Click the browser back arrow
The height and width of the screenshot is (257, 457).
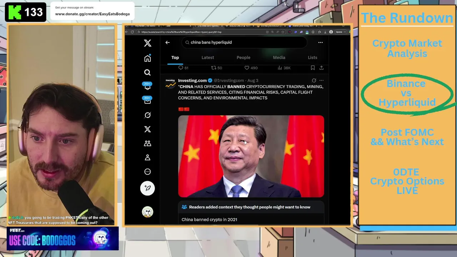click(126, 32)
